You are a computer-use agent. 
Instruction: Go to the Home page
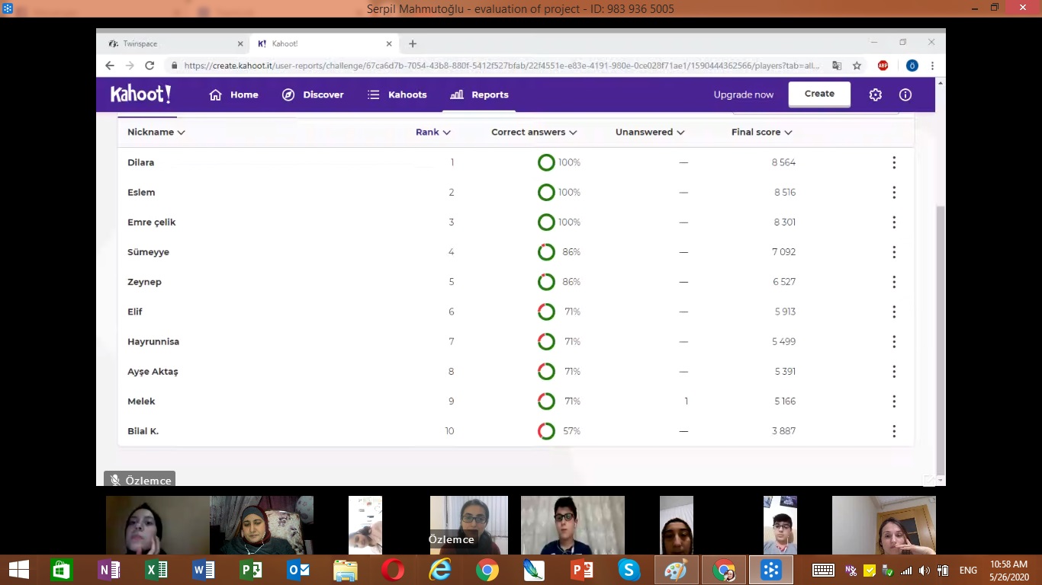pyautogui.click(x=234, y=94)
